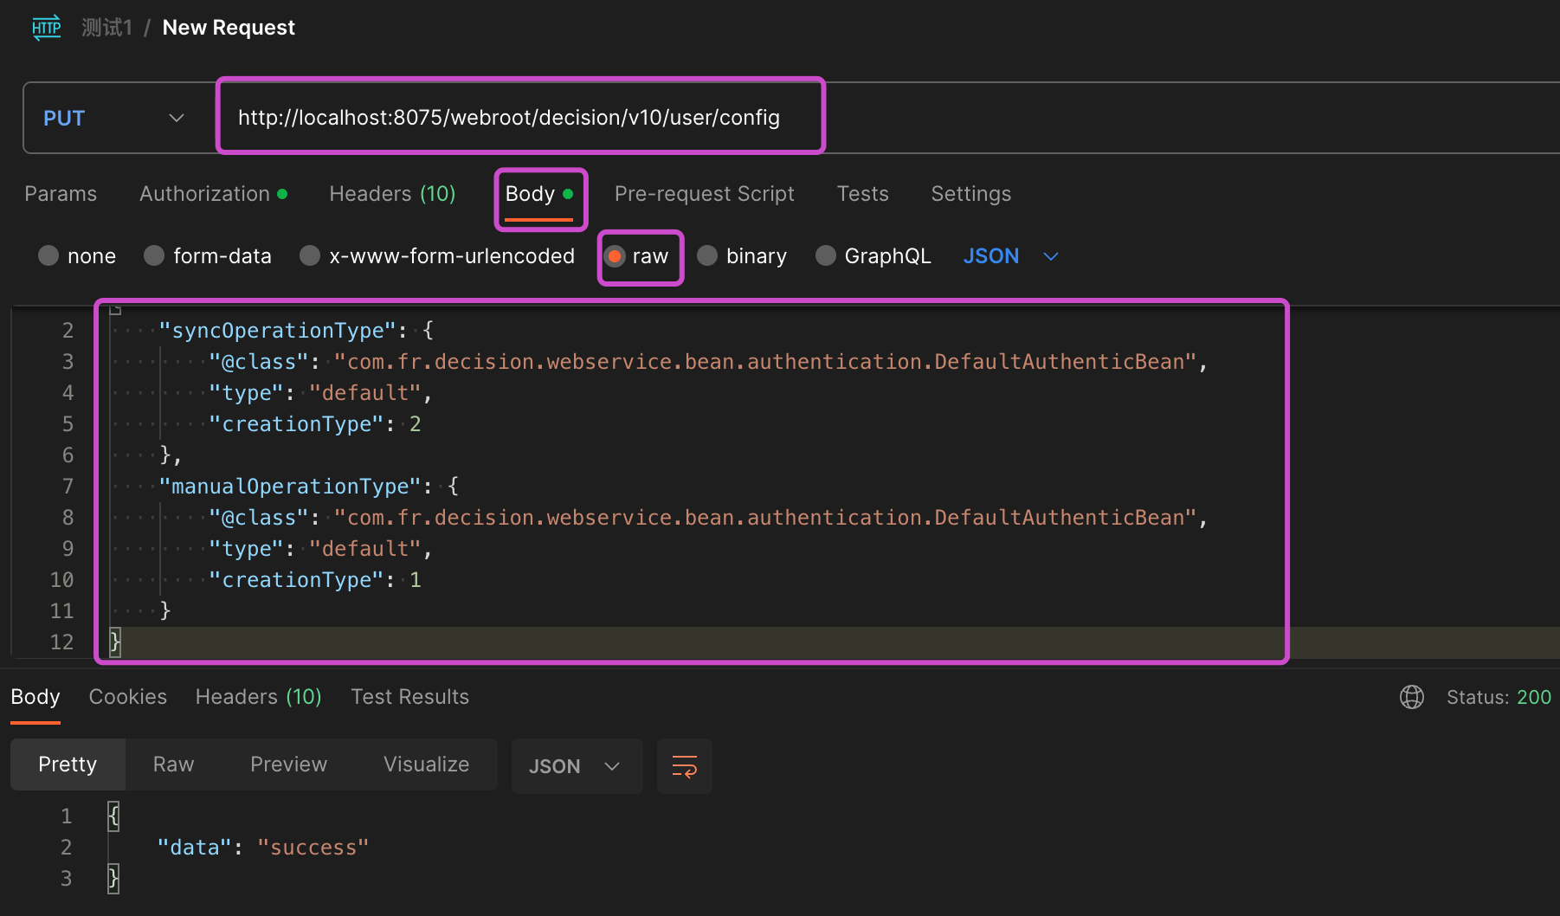The height and width of the screenshot is (916, 1560).
Task: Switch to the Test Results tab
Action: point(409,697)
